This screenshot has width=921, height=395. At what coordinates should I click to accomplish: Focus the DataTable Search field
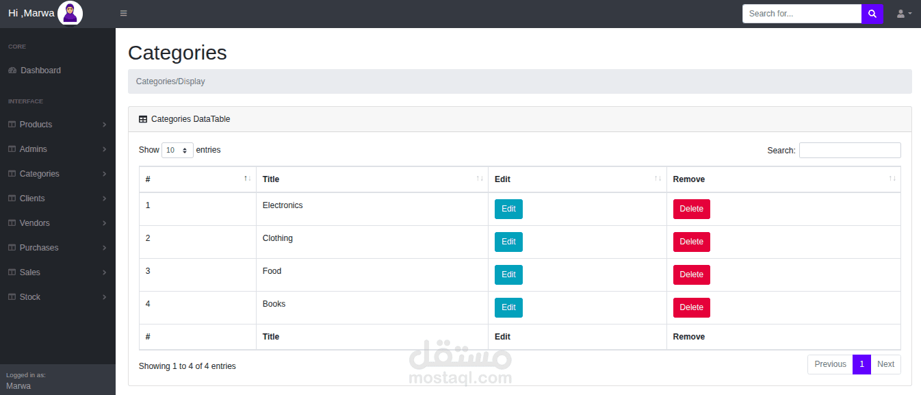point(850,150)
